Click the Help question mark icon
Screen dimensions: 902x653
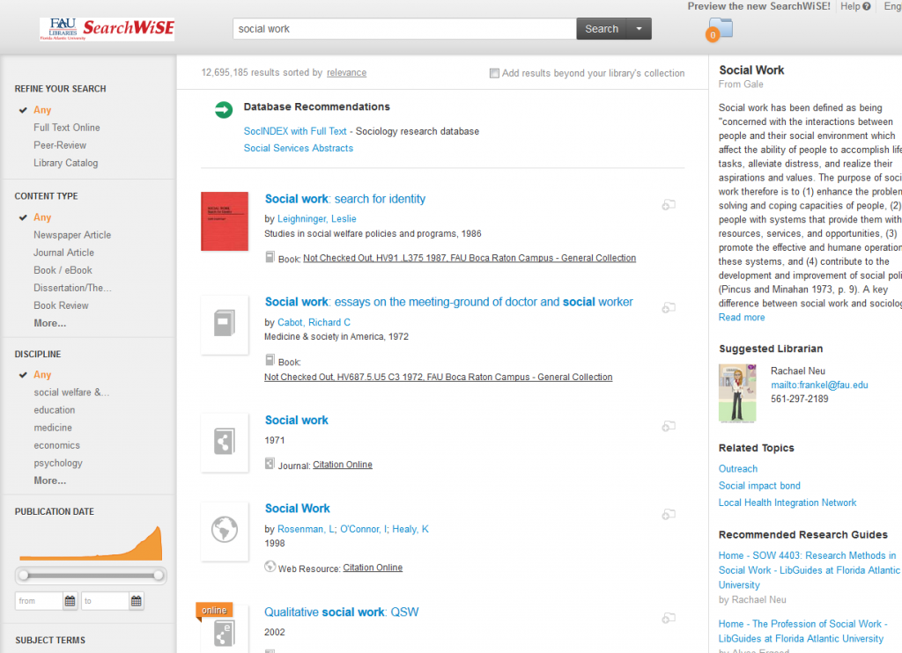click(x=867, y=6)
